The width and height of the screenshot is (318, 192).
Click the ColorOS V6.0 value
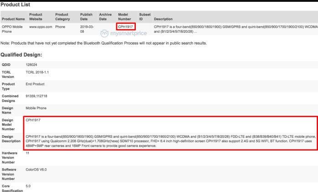(36, 170)
